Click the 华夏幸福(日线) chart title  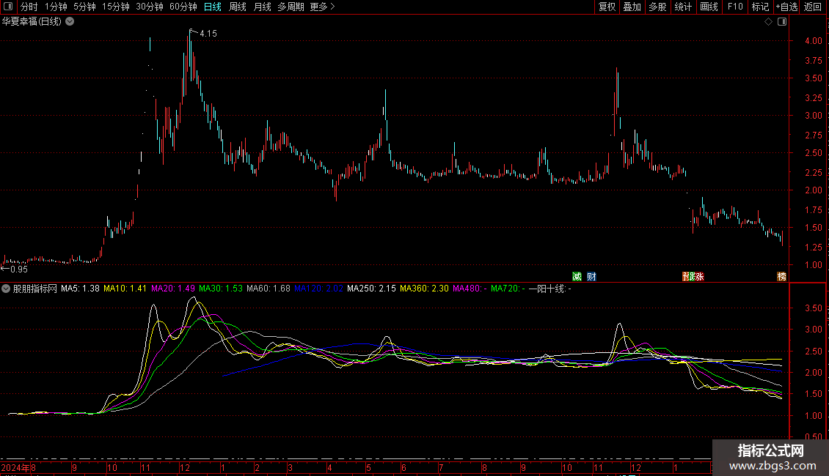(32, 22)
